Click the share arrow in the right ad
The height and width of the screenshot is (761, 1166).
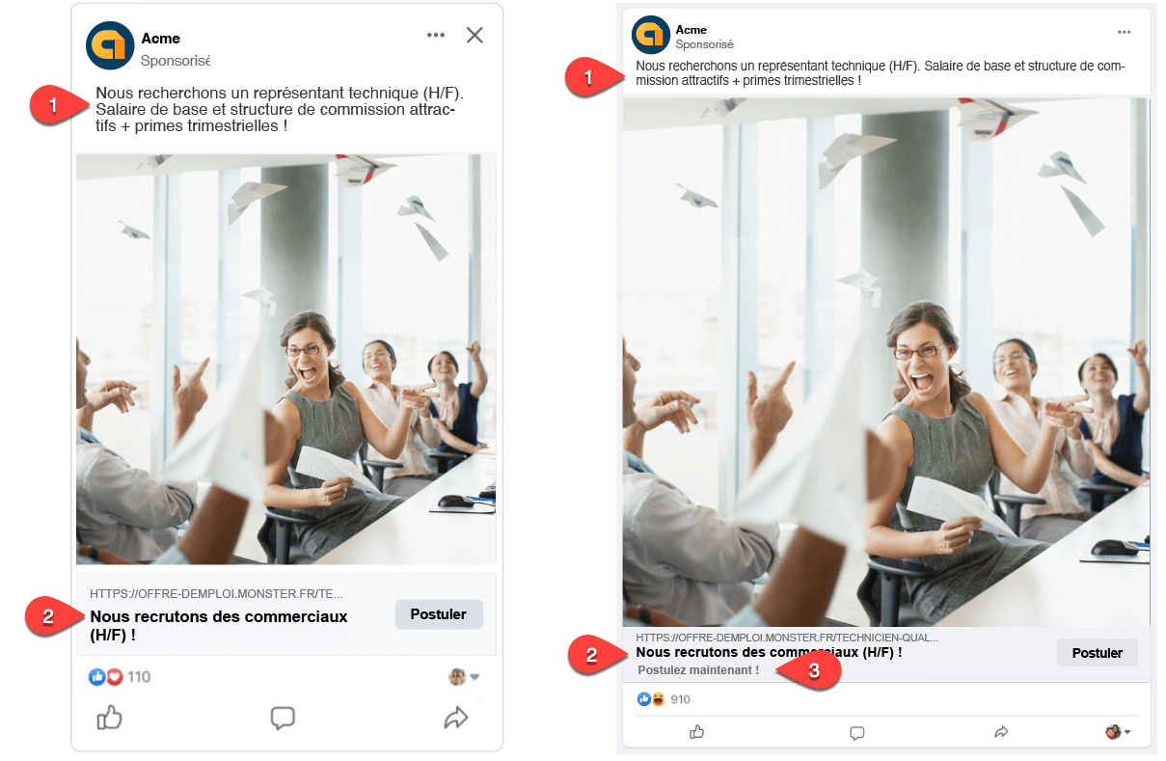pos(1001,732)
